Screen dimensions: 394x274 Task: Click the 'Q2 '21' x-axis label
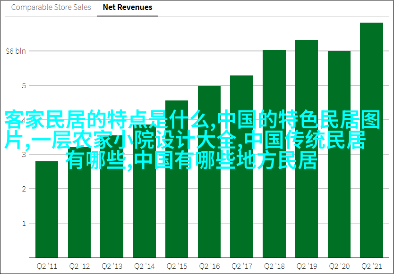click(x=371, y=266)
